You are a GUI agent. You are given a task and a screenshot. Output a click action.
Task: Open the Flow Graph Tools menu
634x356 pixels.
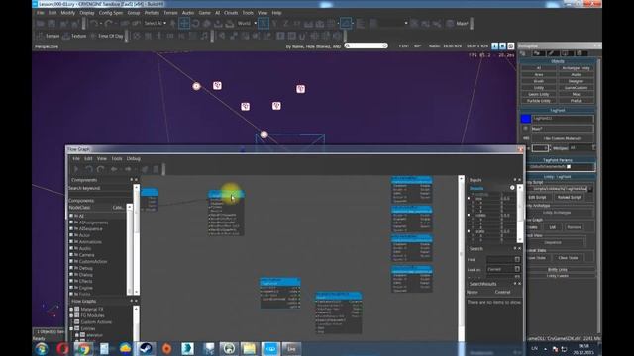pyautogui.click(x=117, y=159)
